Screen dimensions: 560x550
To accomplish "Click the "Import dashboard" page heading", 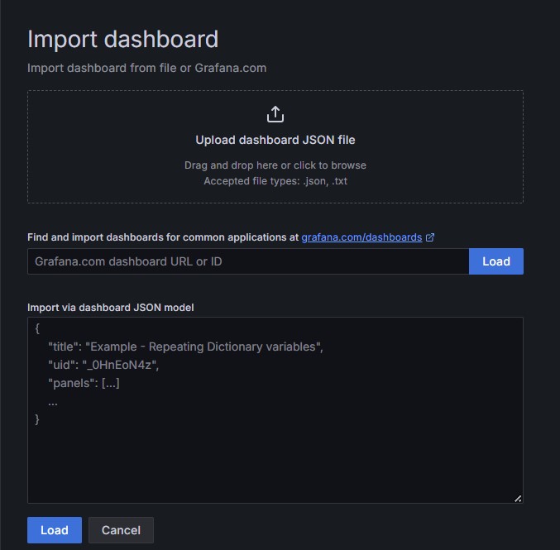I will coord(122,39).
